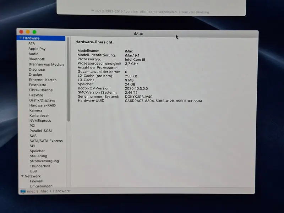This screenshot has width=284, height=213.
Task: Click imec's iMac in path bar
Action: [x=38, y=191]
